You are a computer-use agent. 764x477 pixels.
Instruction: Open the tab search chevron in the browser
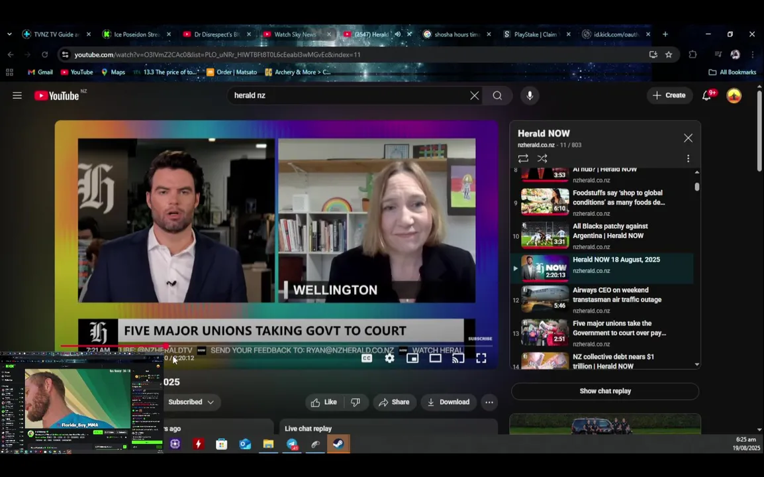point(9,34)
